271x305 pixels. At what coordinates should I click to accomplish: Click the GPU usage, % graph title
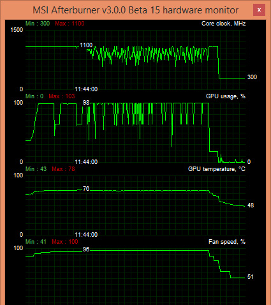click(x=226, y=96)
